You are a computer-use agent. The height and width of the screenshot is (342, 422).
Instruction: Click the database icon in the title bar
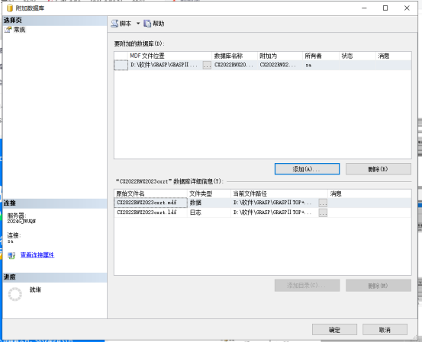pyautogui.click(x=10, y=8)
